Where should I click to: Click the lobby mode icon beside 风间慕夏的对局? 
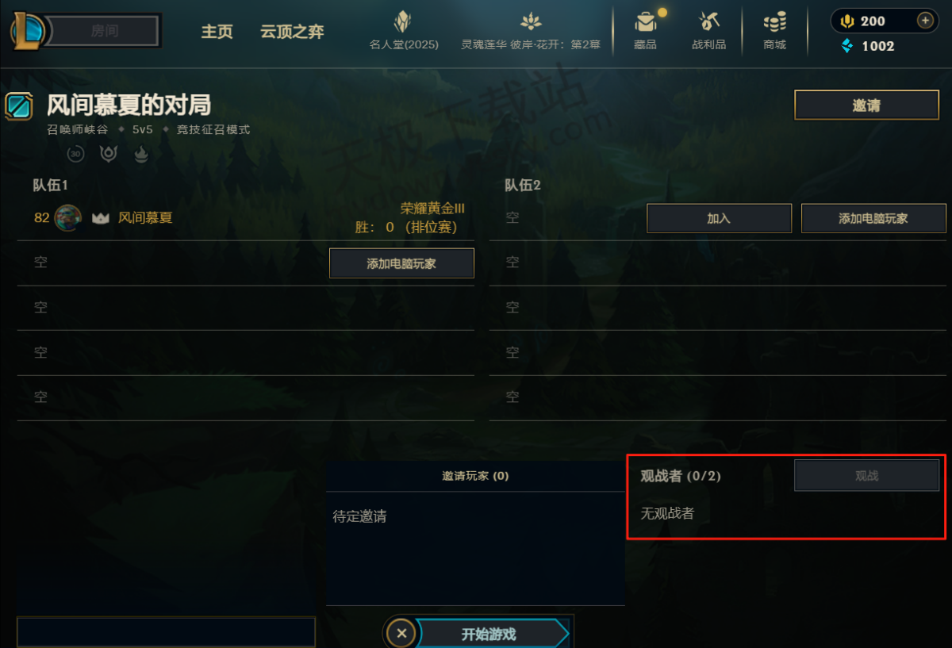(x=19, y=106)
